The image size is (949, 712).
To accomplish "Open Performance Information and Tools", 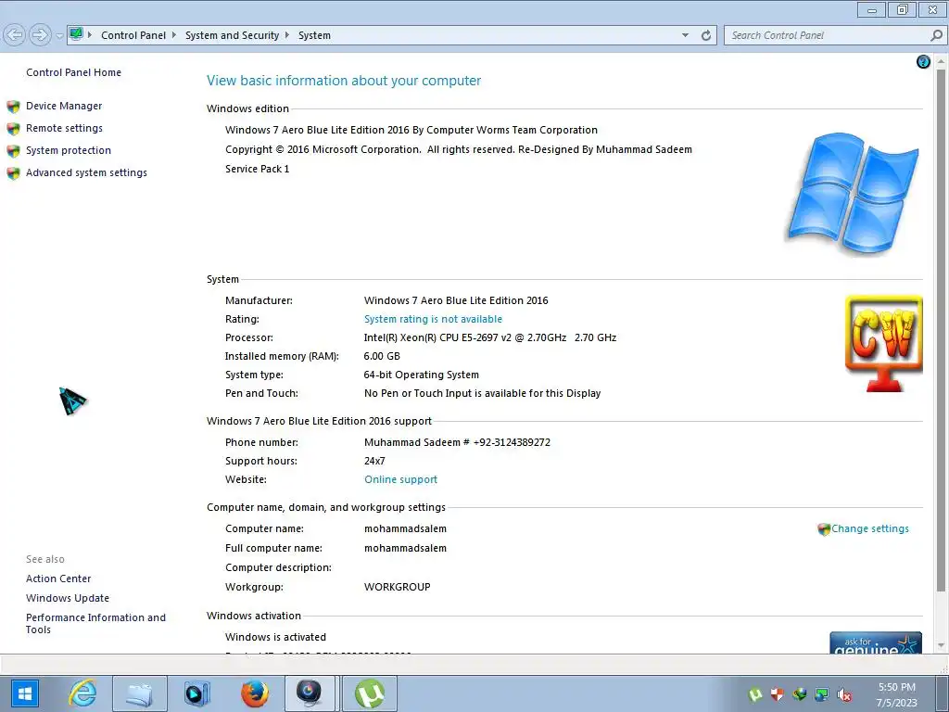I will pyautogui.click(x=95, y=624).
